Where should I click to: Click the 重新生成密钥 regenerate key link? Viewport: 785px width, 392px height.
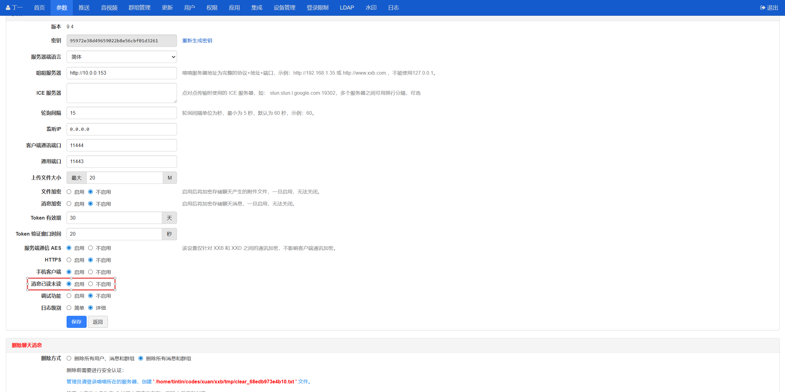tap(197, 41)
